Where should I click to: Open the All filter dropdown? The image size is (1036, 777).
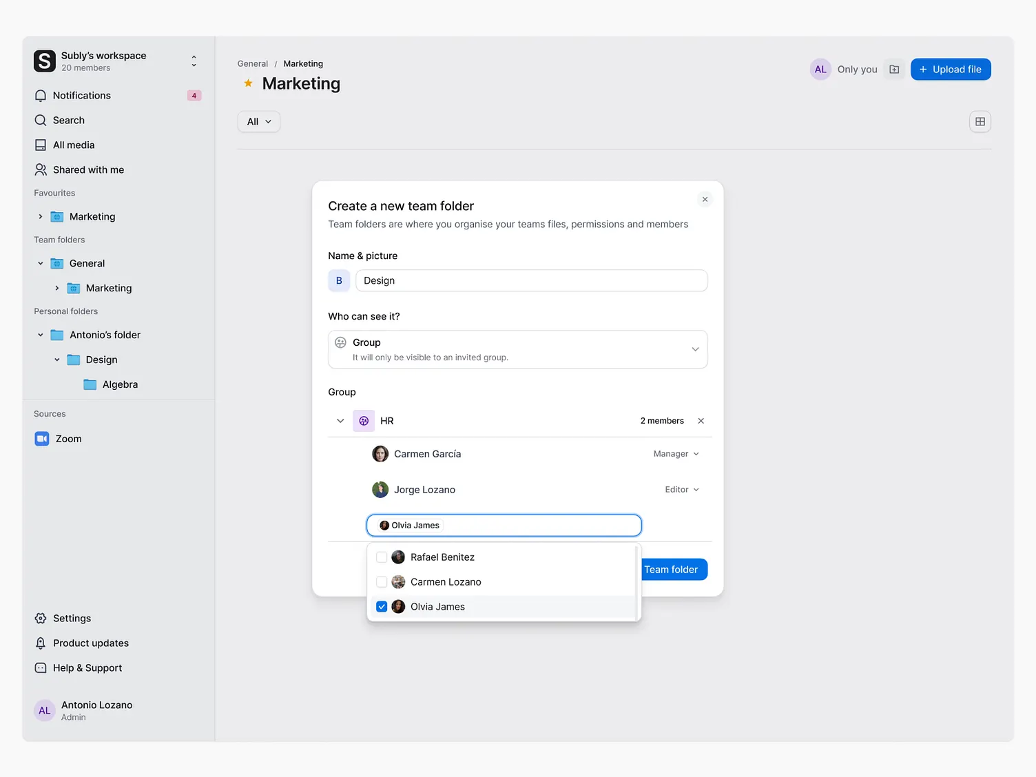tap(258, 121)
